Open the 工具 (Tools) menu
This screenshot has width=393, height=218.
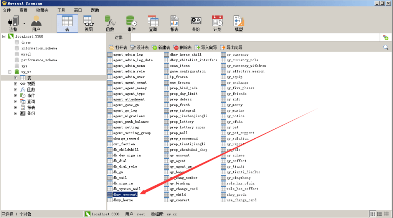(x=61, y=10)
